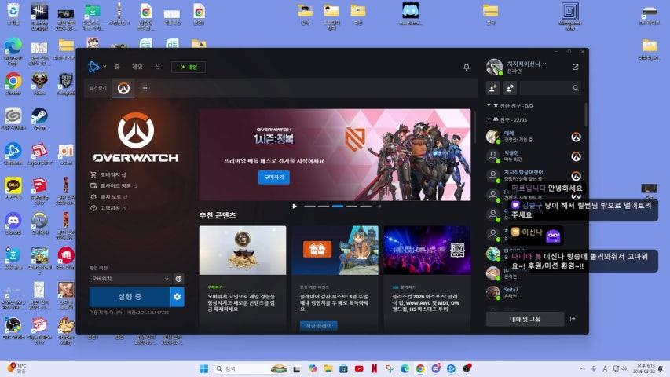This screenshot has height=377, width=670.
Task: Open Chrome from the taskbar
Action: 420,368
